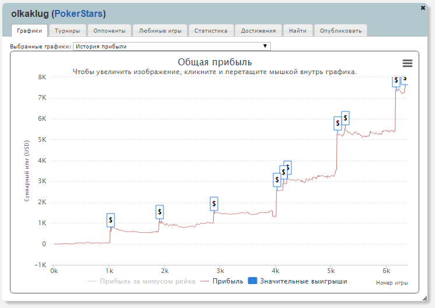Open the 'История прибыли' chart dropdown

[x=172, y=46]
